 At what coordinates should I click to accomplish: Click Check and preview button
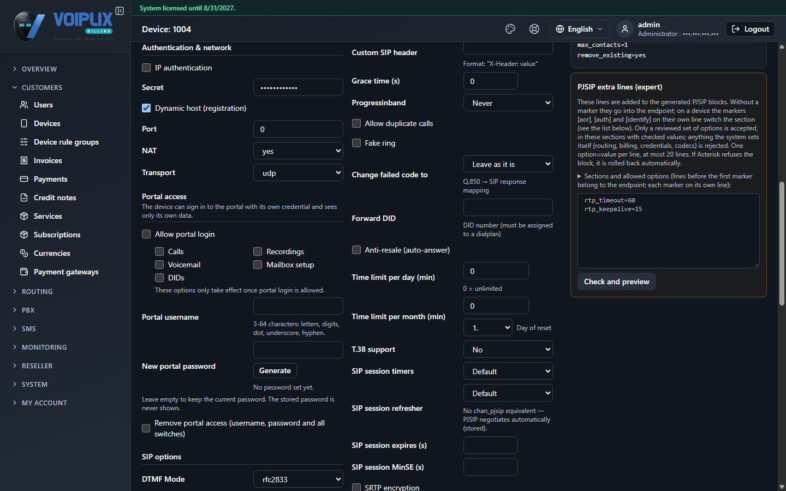617,282
